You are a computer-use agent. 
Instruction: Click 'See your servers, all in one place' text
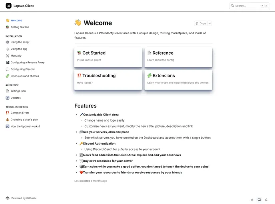(106, 132)
